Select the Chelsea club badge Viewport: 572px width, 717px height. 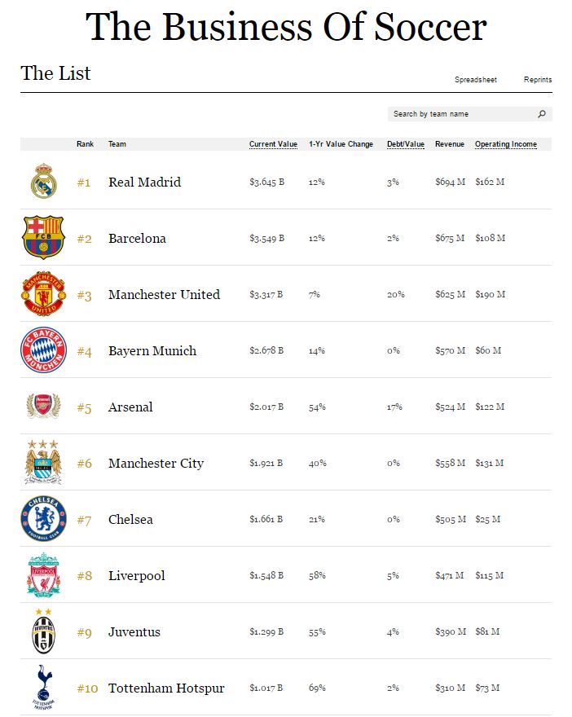[43, 519]
